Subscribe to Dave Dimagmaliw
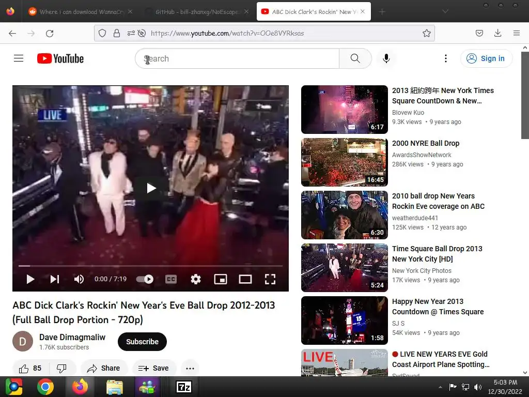529x397 pixels. click(x=142, y=342)
